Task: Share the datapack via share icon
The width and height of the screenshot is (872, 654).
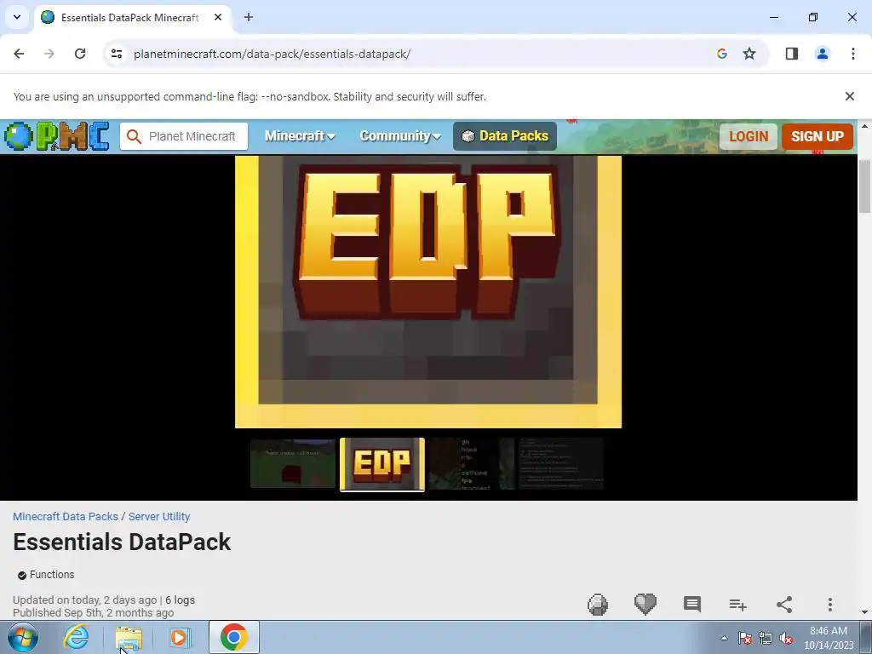Action: [784, 605]
